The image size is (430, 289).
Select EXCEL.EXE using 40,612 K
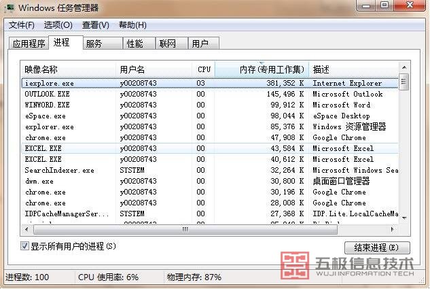[210, 159]
